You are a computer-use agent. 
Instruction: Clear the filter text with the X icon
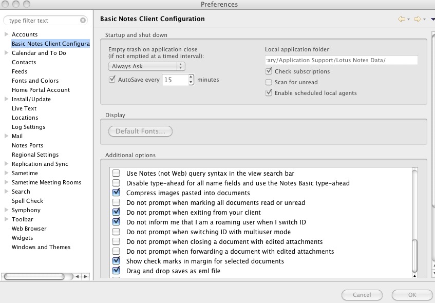pos(83,21)
